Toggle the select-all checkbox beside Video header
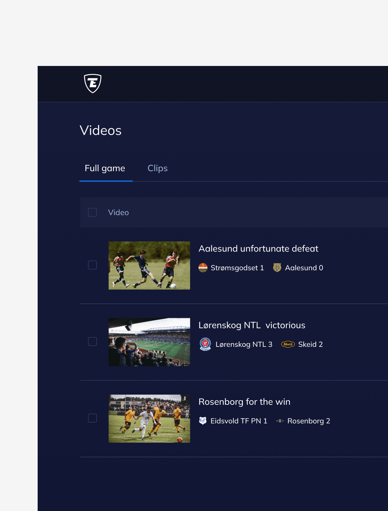 pyautogui.click(x=93, y=212)
